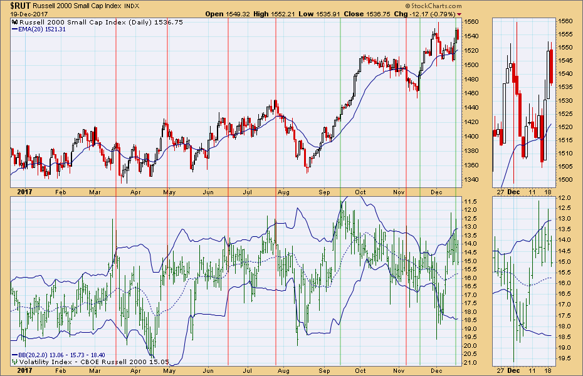
Task: Click the 19-Dec-2017 date stamp
Action: click(x=29, y=14)
